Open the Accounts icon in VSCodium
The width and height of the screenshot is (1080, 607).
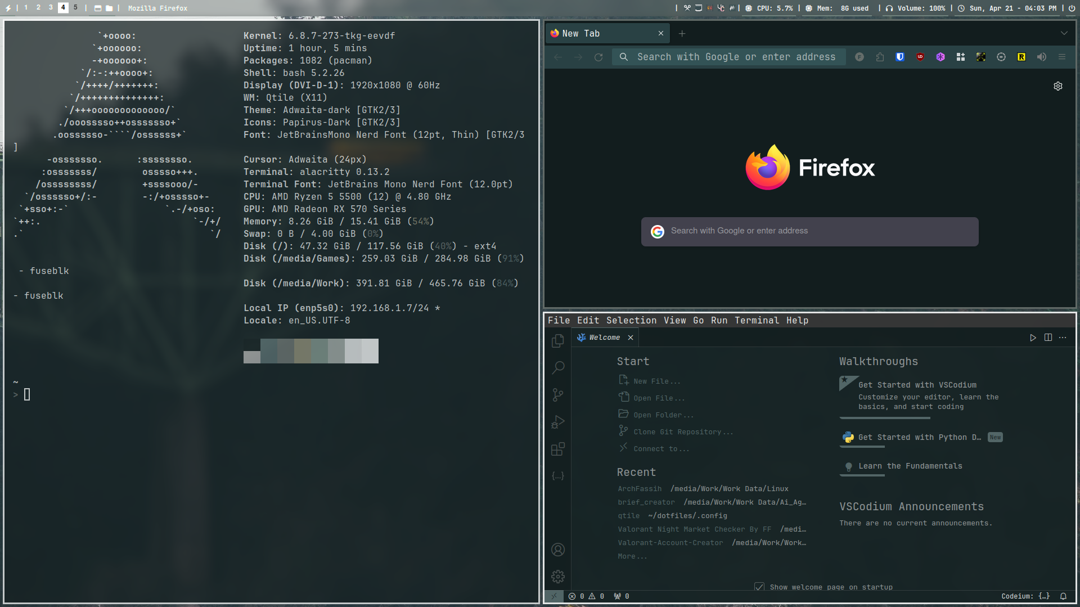point(558,550)
